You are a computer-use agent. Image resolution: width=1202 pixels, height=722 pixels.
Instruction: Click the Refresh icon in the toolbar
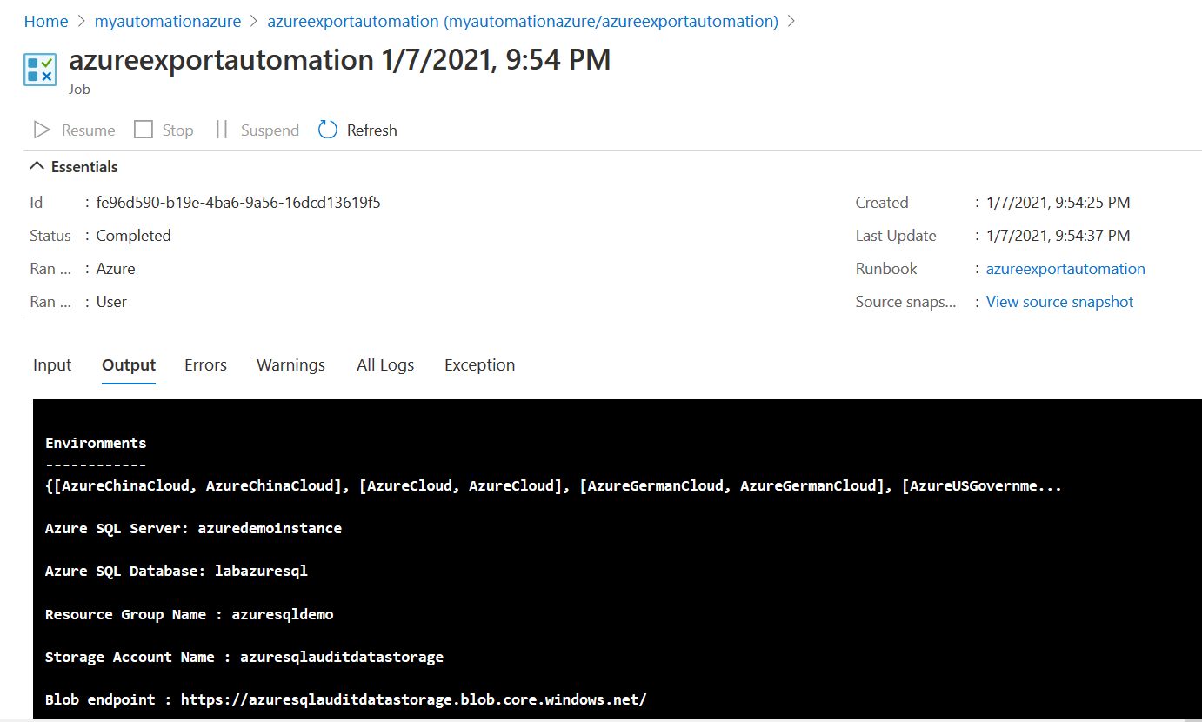point(328,130)
